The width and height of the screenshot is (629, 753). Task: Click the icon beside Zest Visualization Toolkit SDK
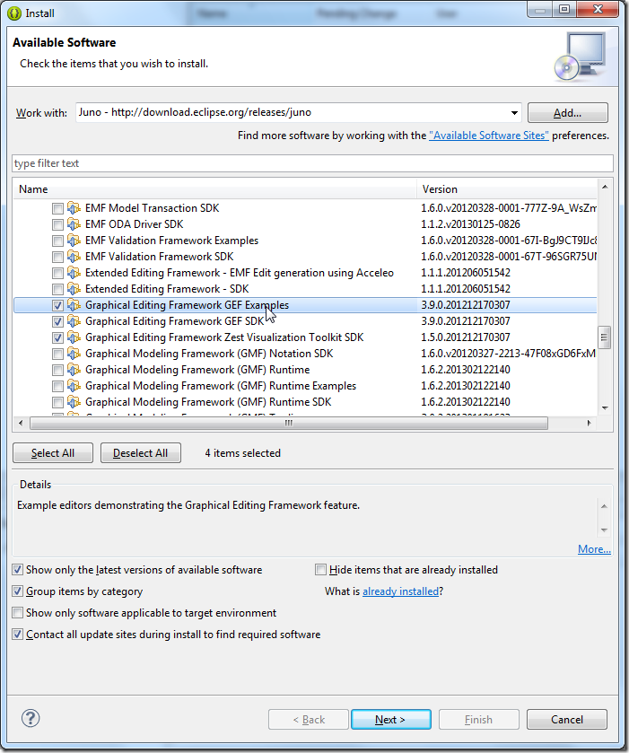(74, 337)
